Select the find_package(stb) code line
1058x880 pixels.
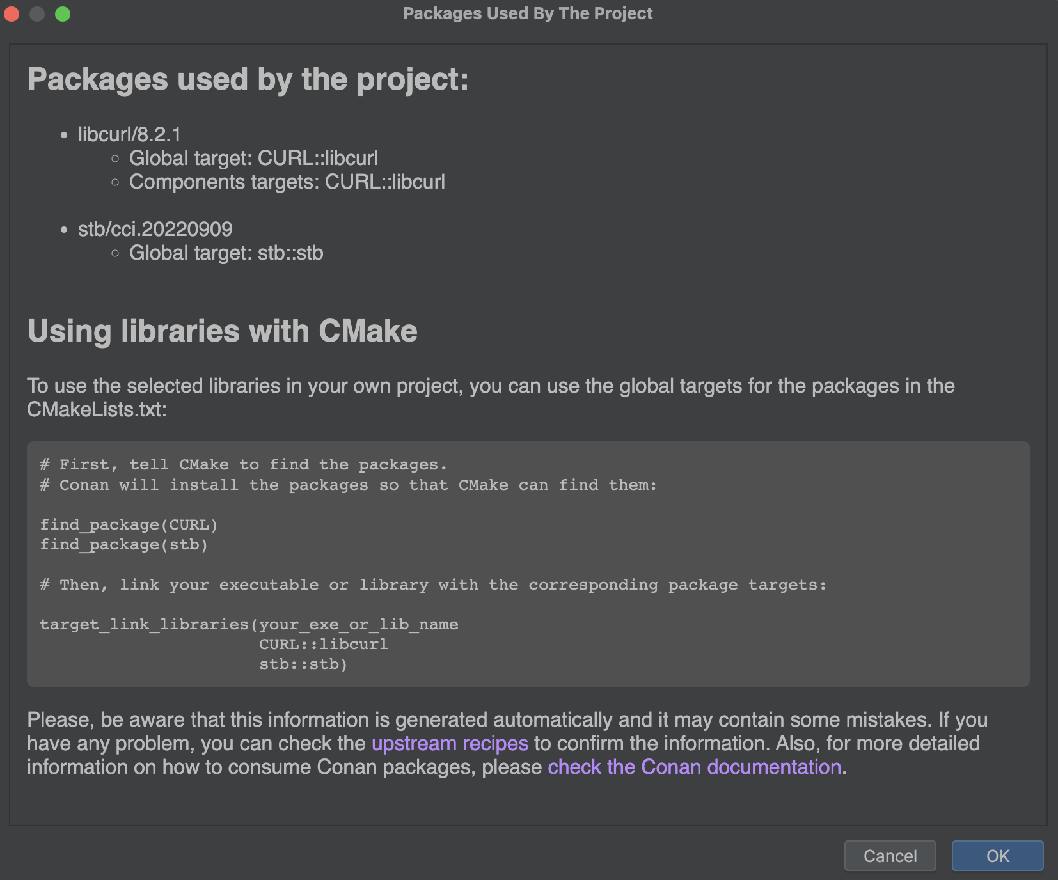124,545
